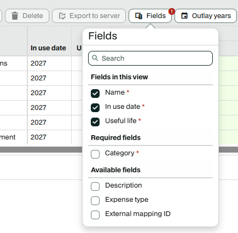Click Export to server button

(89, 16)
